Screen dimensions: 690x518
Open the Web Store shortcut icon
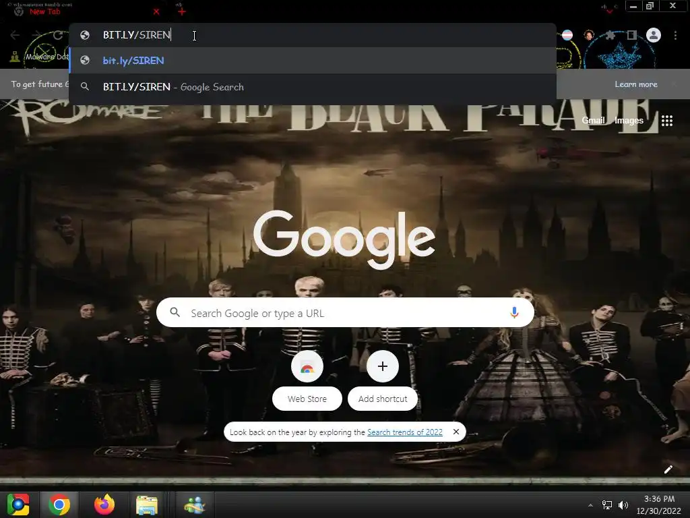point(307,366)
